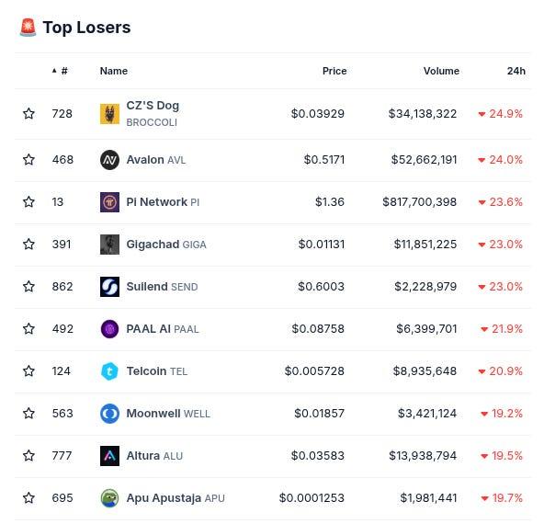This screenshot has width=544, height=524.
Task: Sort table by the 24h column
Action: (516, 71)
